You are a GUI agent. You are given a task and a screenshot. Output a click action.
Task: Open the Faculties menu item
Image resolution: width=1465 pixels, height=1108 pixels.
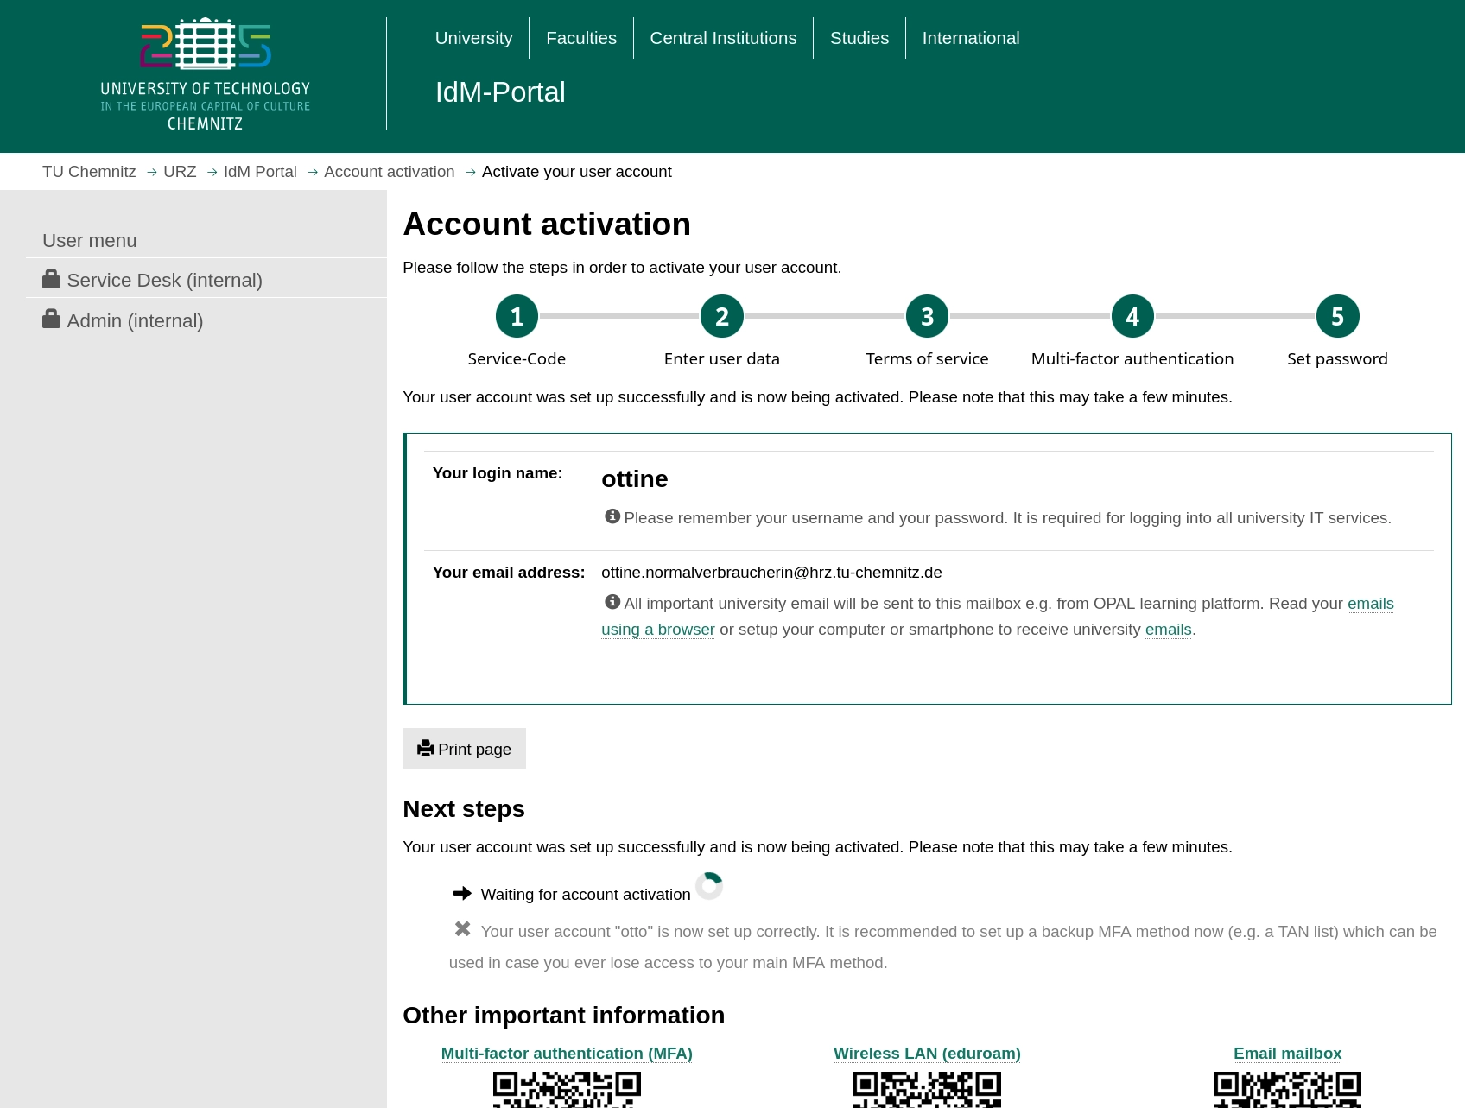[580, 37]
